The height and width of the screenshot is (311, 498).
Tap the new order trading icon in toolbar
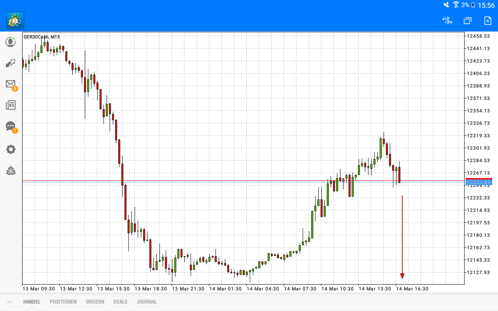447,20
